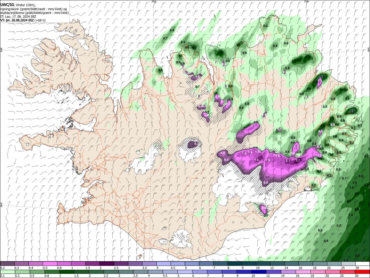Pick the medium green swatch between 0.5 and 0.8

(37, 272)
